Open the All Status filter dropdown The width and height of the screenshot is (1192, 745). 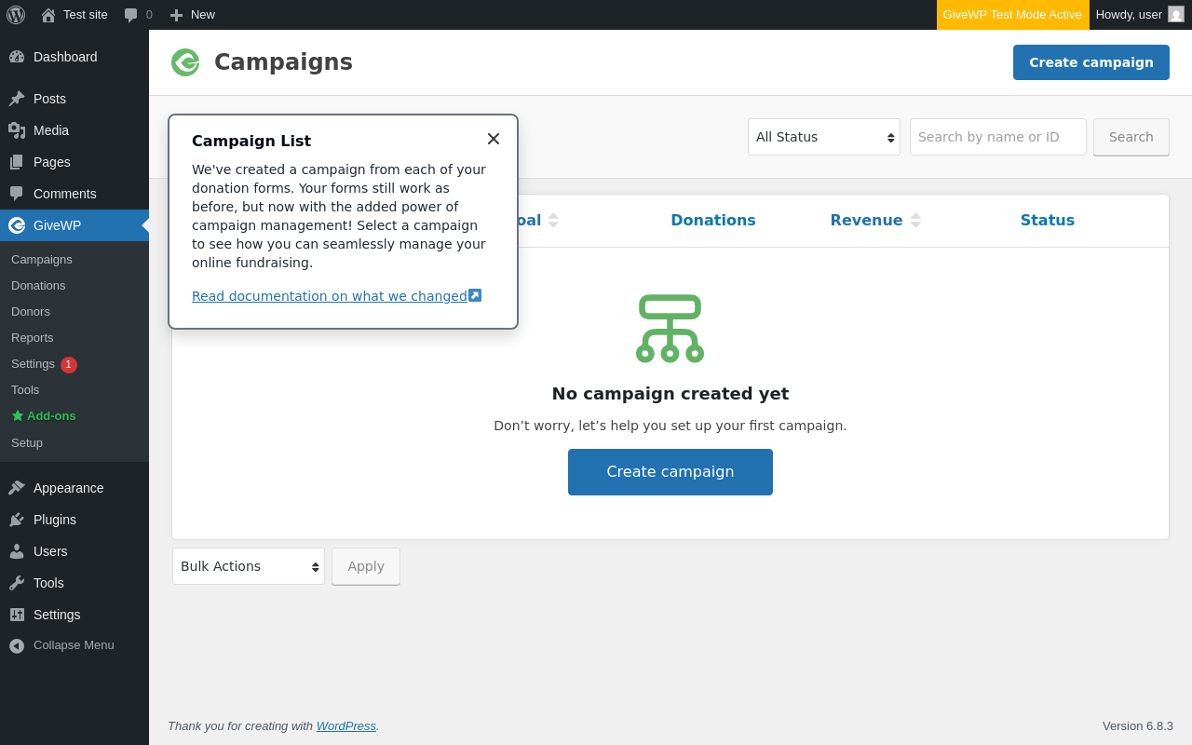[824, 137]
